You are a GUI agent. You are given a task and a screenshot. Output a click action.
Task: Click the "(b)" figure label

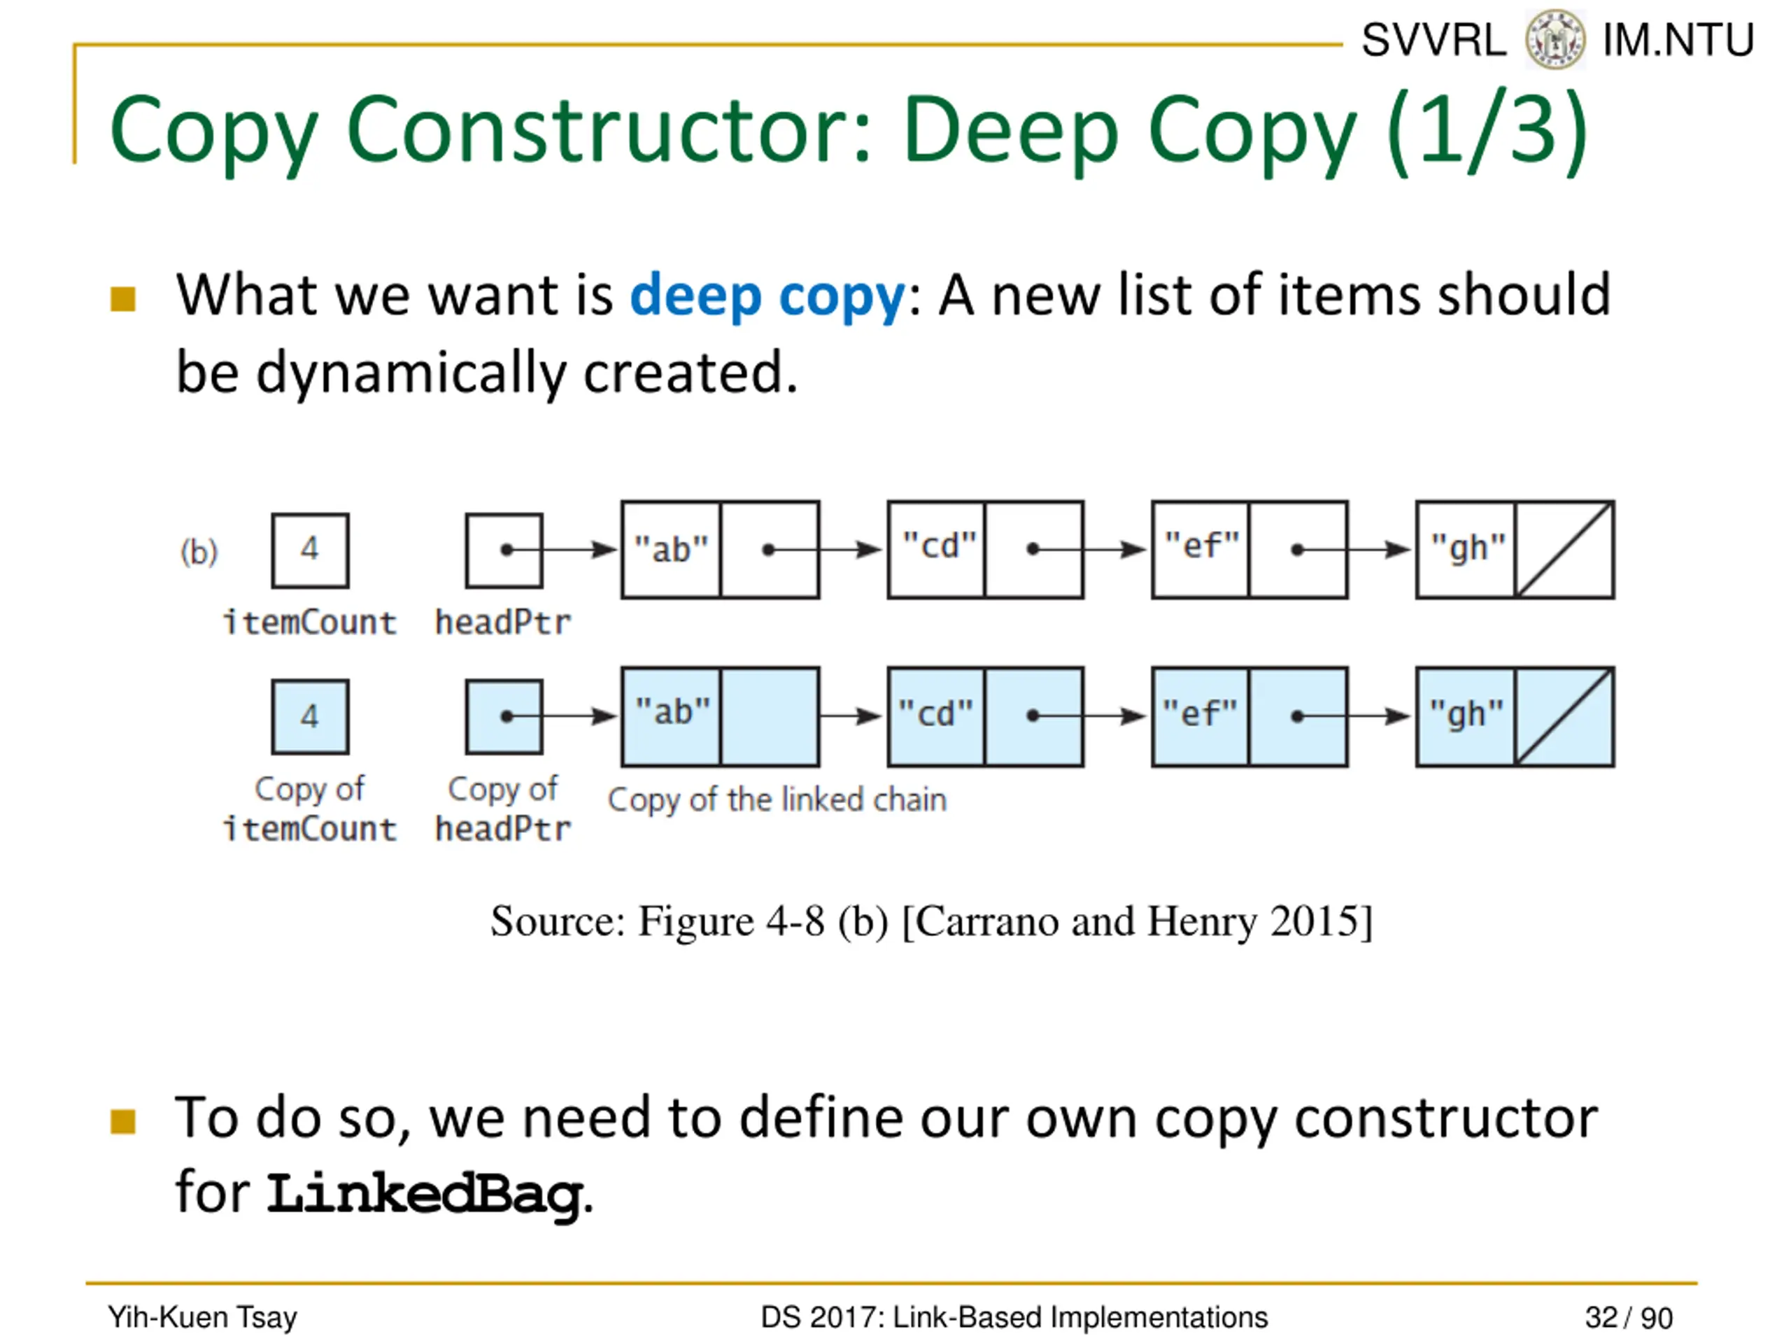point(199,552)
